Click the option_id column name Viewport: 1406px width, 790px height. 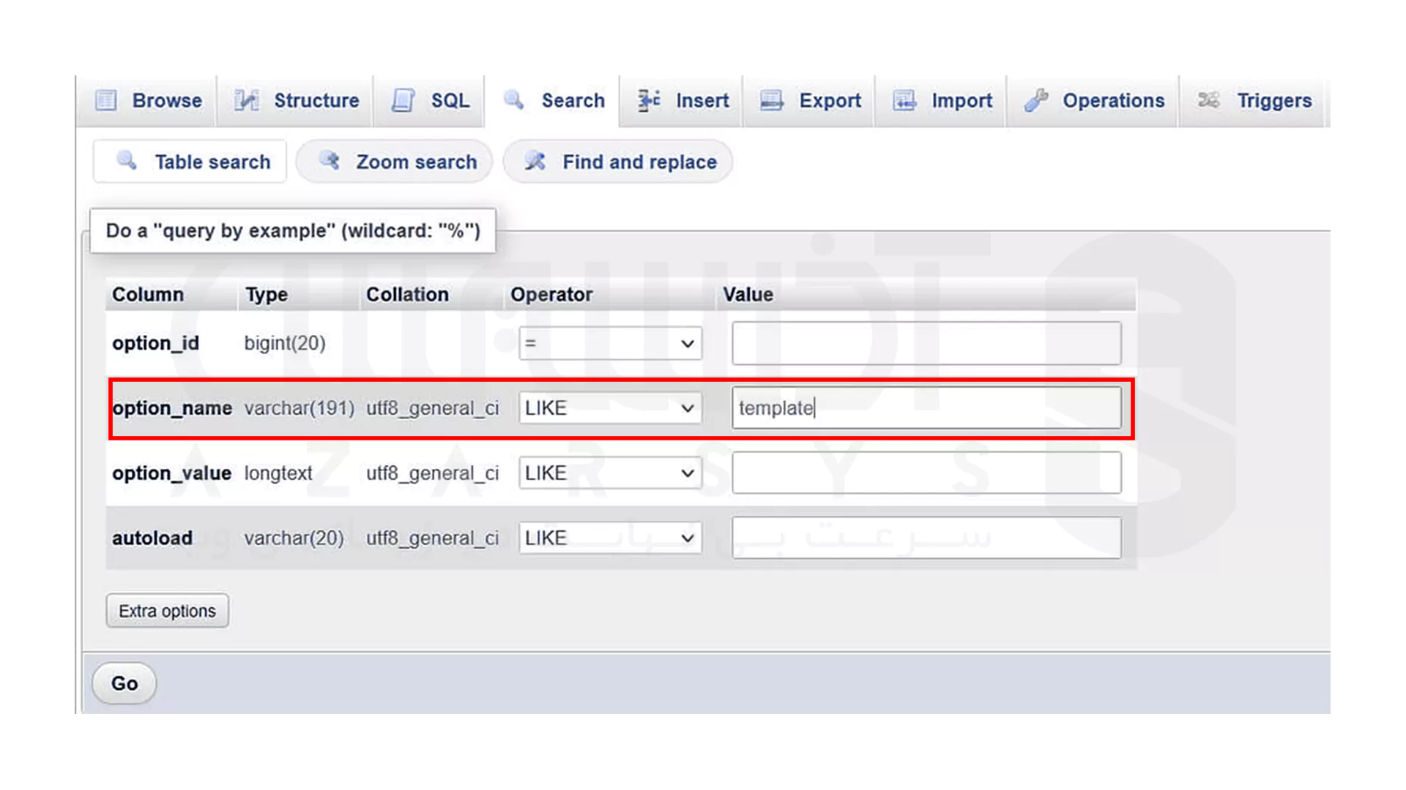(155, 343)
